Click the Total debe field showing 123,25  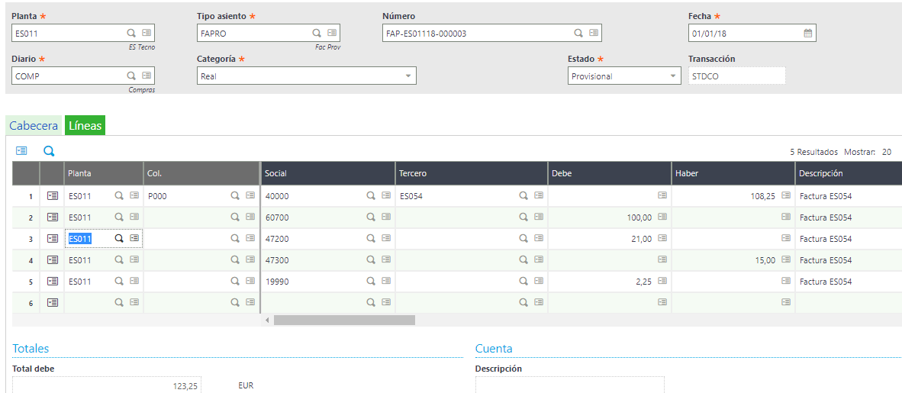click(x=106, y=385)
